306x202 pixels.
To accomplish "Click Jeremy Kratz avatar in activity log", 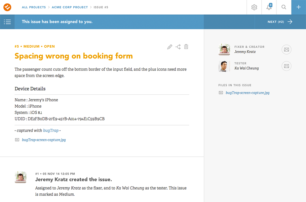I will [21, 177].
